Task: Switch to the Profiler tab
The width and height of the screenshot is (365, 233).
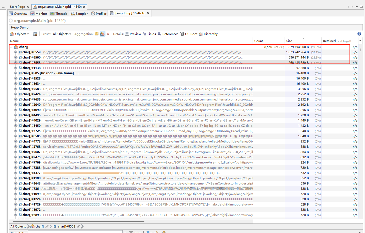Action: point(99,13)
